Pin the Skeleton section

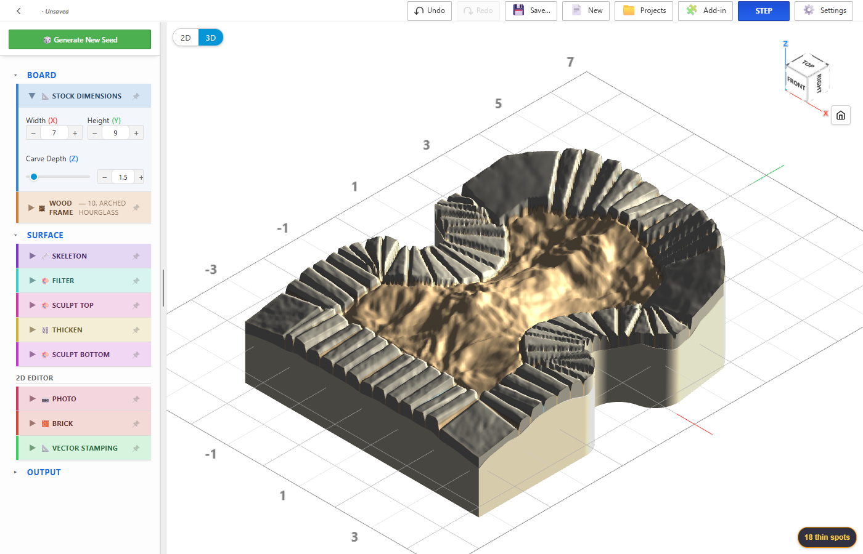136,256
